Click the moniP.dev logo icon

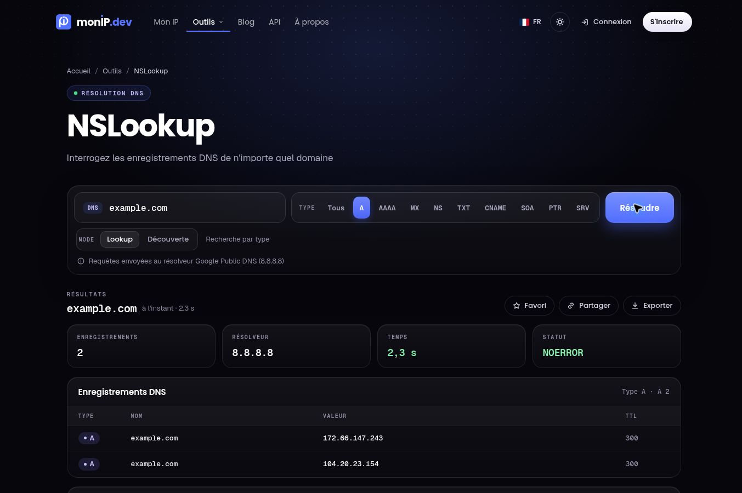(64, 22)
